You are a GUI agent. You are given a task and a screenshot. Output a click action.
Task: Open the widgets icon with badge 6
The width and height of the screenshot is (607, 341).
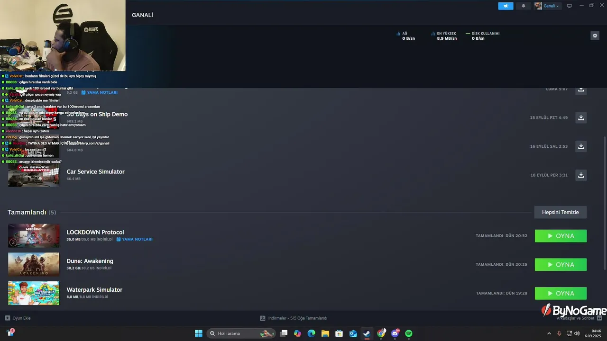[10, 333]
